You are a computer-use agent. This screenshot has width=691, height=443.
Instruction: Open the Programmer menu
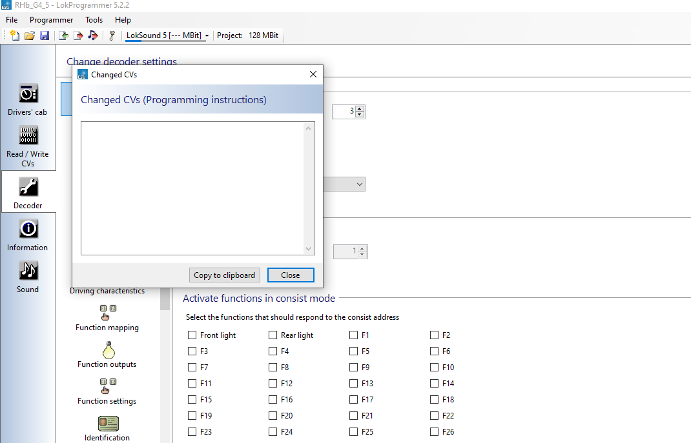click(x=51, y=20)
